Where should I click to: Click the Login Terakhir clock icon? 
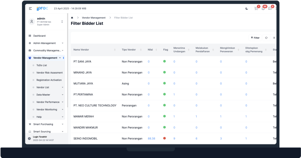click(29, 138)
